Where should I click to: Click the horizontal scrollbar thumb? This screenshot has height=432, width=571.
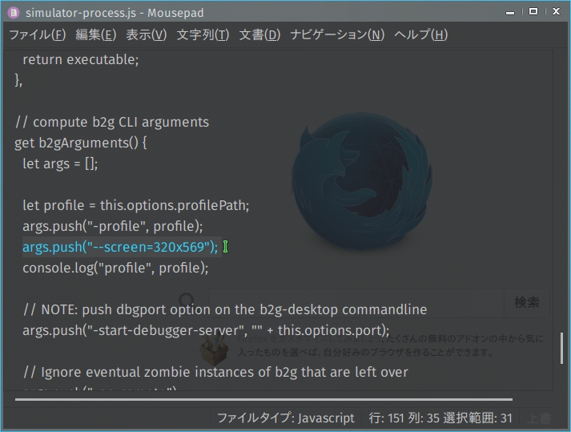(263, 400)
